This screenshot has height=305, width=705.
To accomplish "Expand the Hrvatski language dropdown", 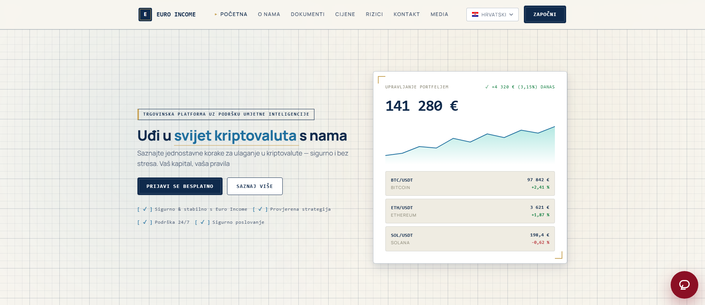I will click(492, 15).
